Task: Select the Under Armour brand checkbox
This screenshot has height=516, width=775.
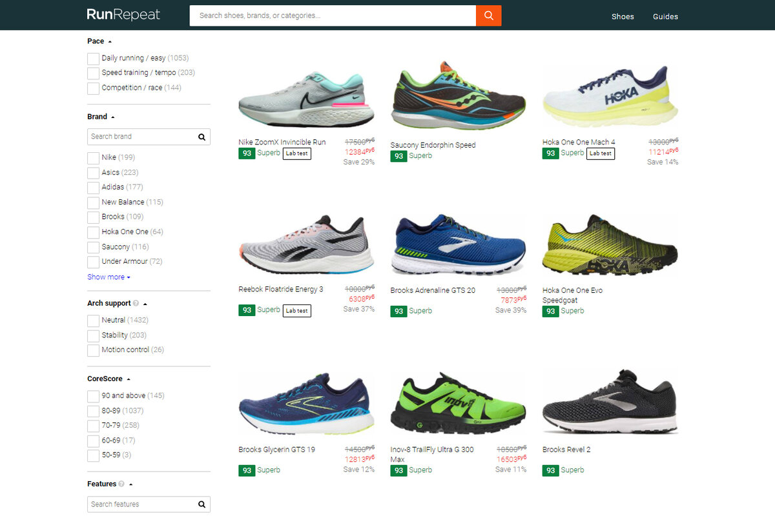Action: (93, 262)
